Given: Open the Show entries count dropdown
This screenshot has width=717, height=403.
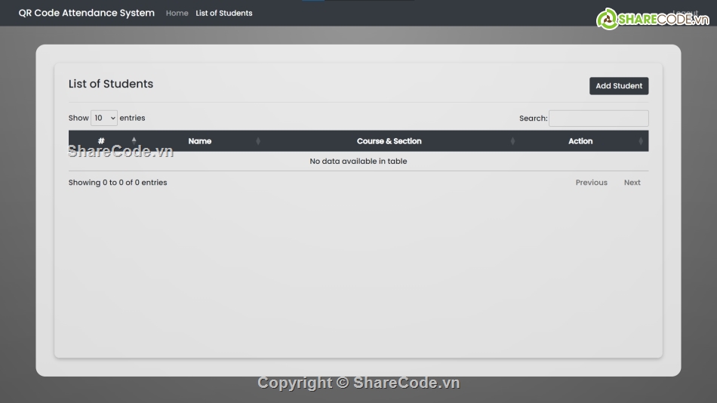Looking at the screenshot, I should 104,118.
